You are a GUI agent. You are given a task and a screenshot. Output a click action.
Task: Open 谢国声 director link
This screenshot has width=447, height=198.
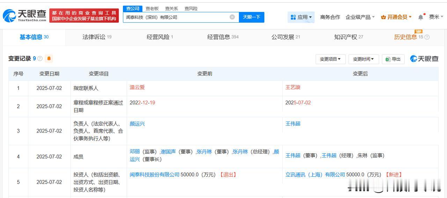168,152
